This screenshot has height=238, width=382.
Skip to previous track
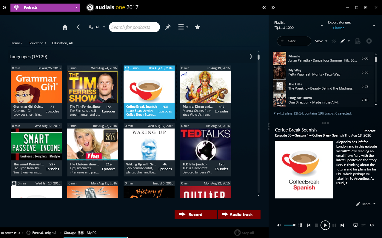tap(309, 225)
